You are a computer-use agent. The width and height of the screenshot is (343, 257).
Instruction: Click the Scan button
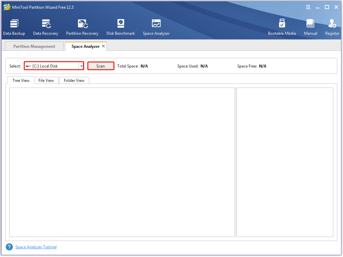[101, 66]
